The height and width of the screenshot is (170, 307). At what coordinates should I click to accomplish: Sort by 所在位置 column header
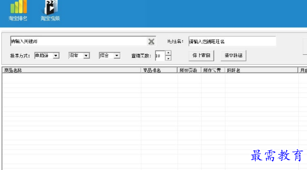pyautogui.click(x=213, y=70)
